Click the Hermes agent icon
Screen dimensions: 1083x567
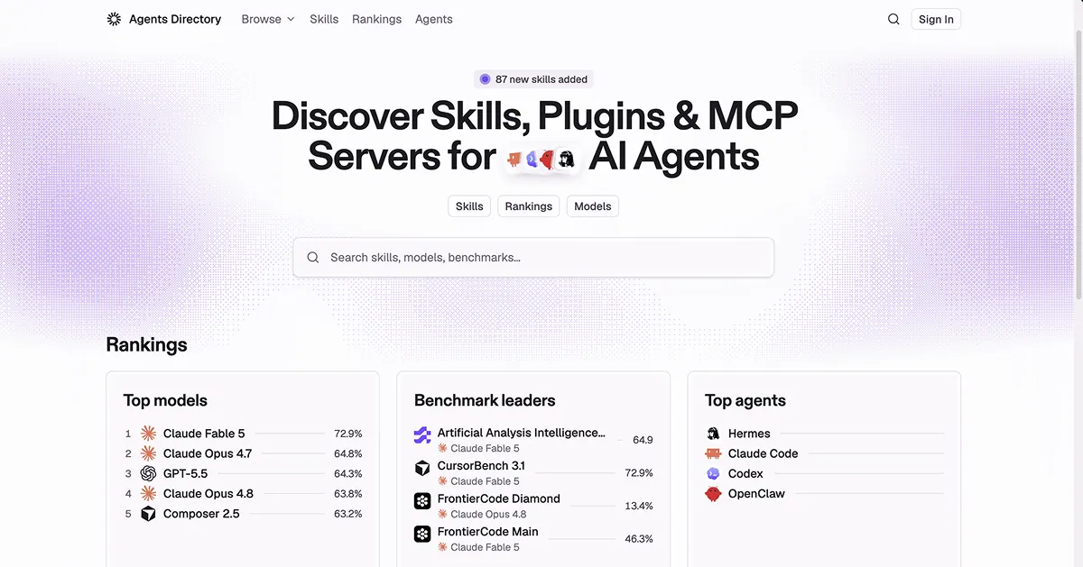pyautogui.click(x=713, y=434)
